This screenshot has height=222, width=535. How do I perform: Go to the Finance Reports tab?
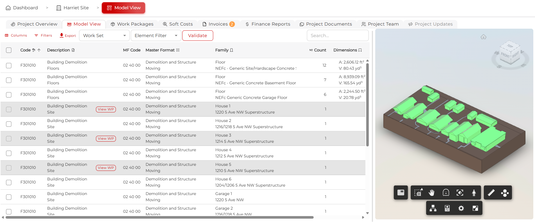click(268, 24)
